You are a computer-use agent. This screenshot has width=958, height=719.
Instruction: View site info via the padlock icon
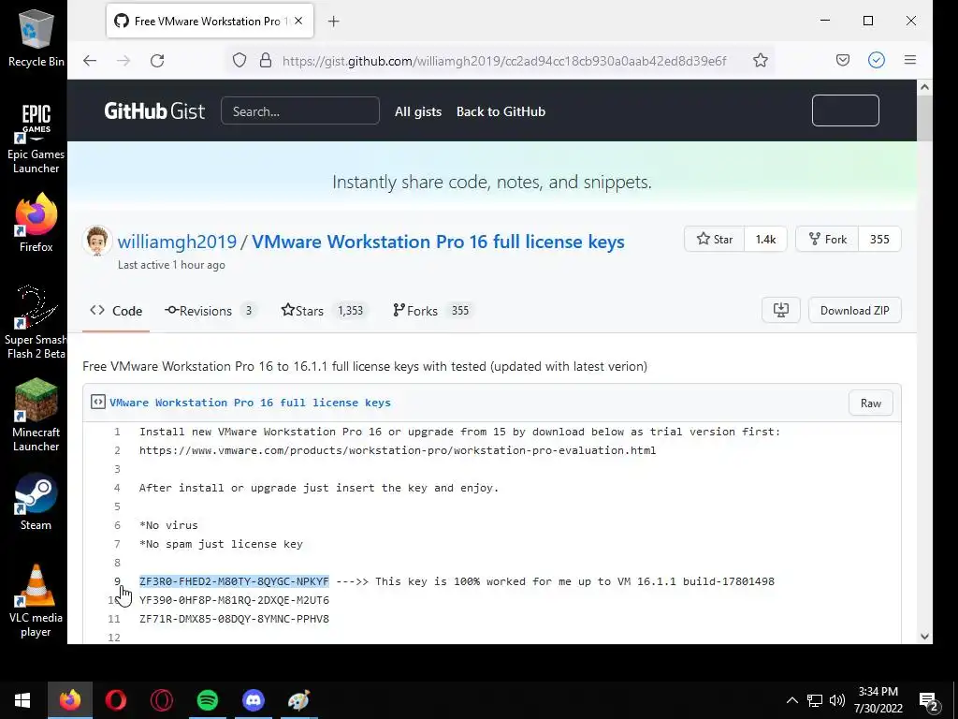point(265,61)
